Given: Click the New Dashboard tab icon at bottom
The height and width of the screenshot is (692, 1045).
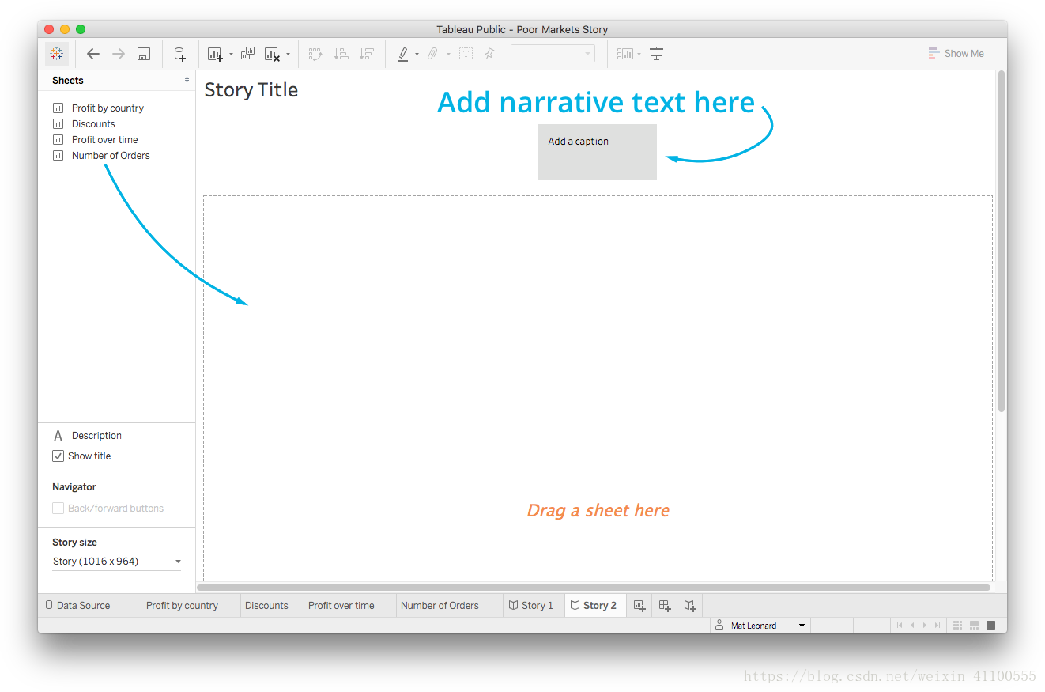Looking at the screenshot, I should 665,606.
